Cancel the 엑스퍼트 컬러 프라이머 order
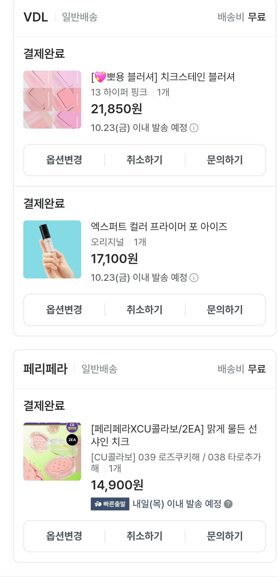Viewport: 278px width, 577px height. click(145, 310)
